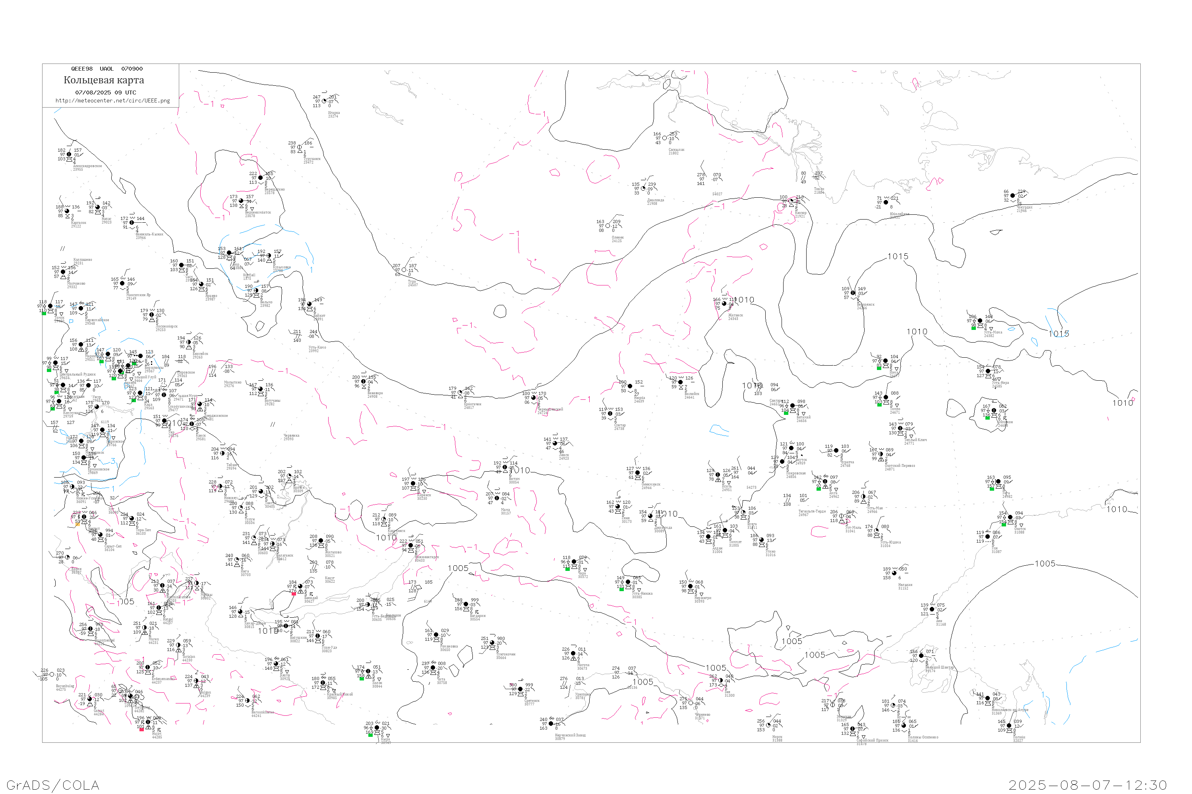1192x794 pixels.
Task: Click the Чокурдах station filled circle
Action: [x=1012, y=195]
